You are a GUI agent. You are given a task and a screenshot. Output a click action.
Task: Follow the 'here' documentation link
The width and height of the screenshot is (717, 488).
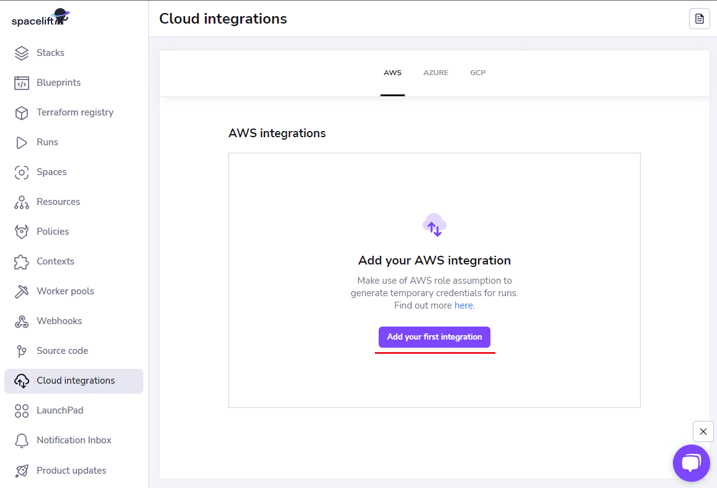click(463, 305)
